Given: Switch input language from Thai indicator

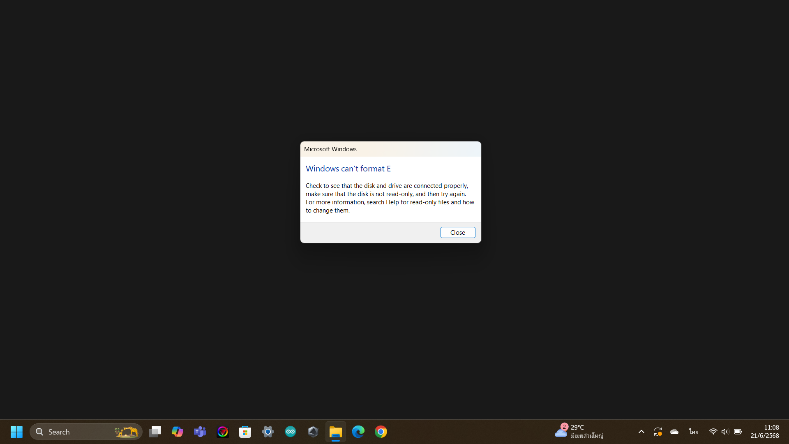Looking at the screenshot, I should (x=694, y=432).
